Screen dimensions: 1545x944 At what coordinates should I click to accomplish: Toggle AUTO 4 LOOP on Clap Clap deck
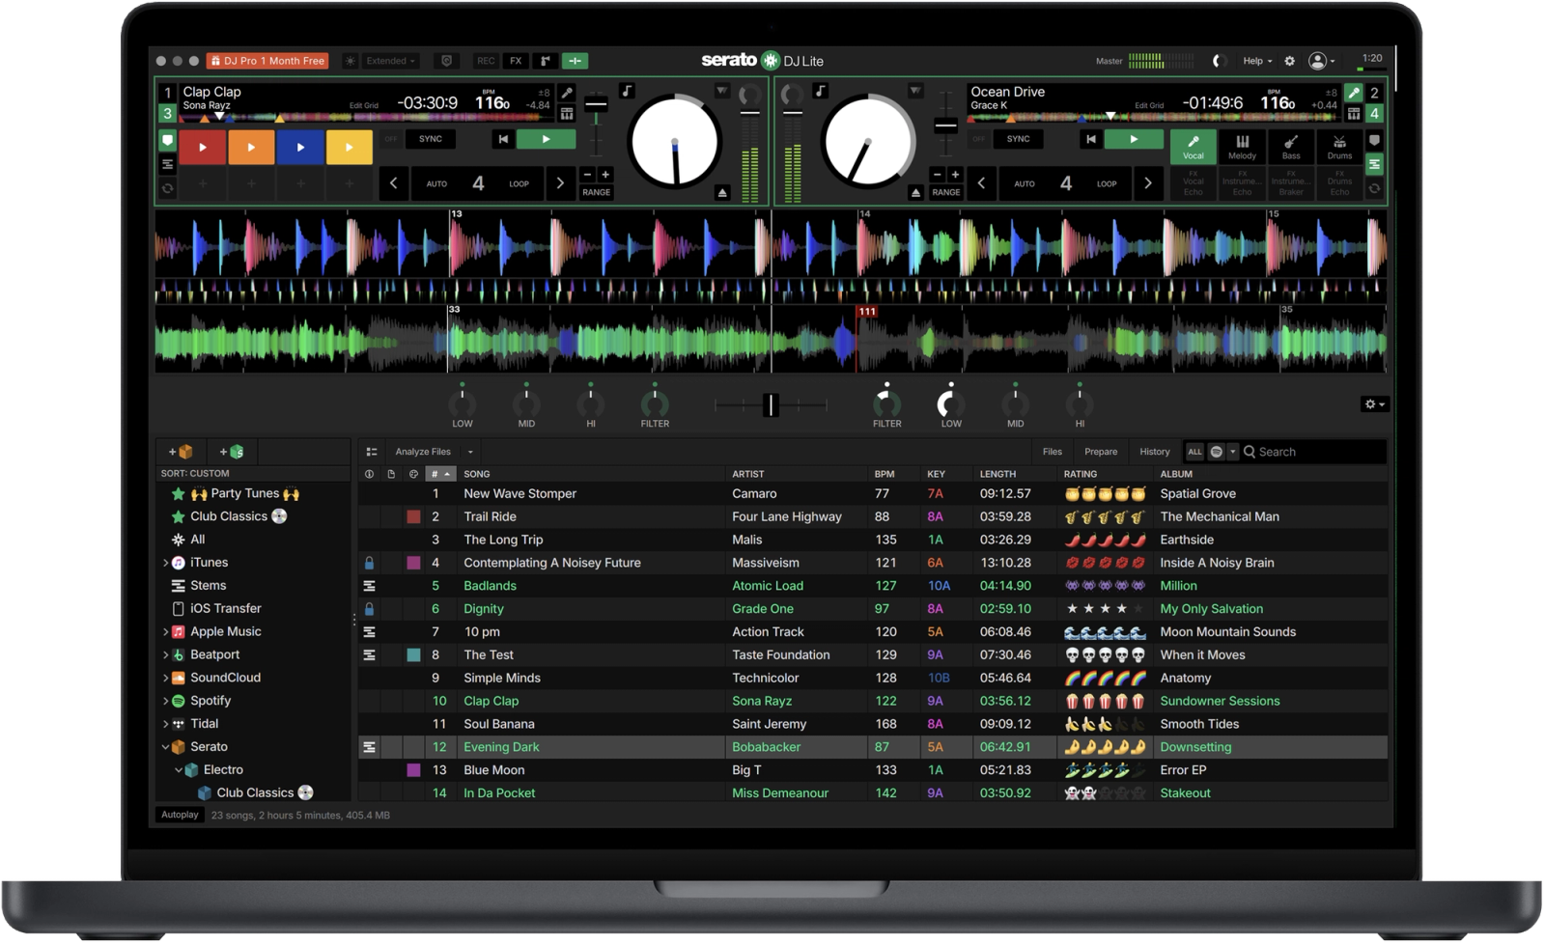click(x=477, y=183)
